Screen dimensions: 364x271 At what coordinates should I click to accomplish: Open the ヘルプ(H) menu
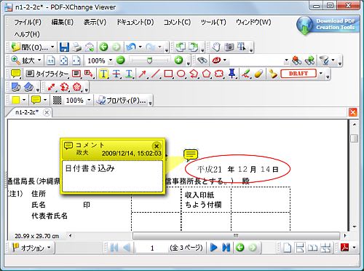tap(27, 34)
